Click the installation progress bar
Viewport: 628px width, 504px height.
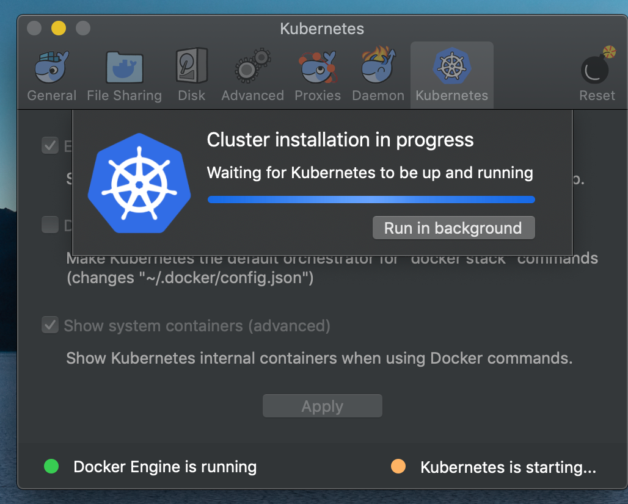pos(371,199)
